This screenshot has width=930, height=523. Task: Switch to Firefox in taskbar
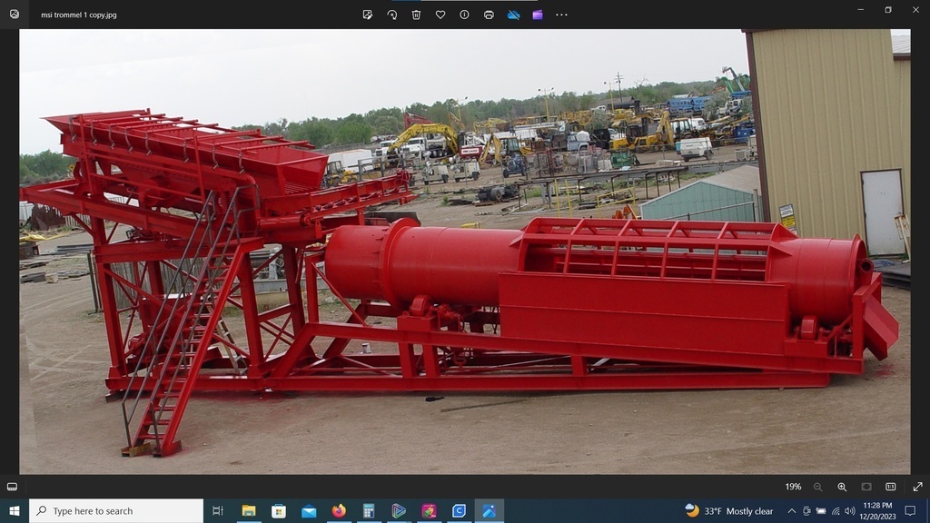click(339, 510)
